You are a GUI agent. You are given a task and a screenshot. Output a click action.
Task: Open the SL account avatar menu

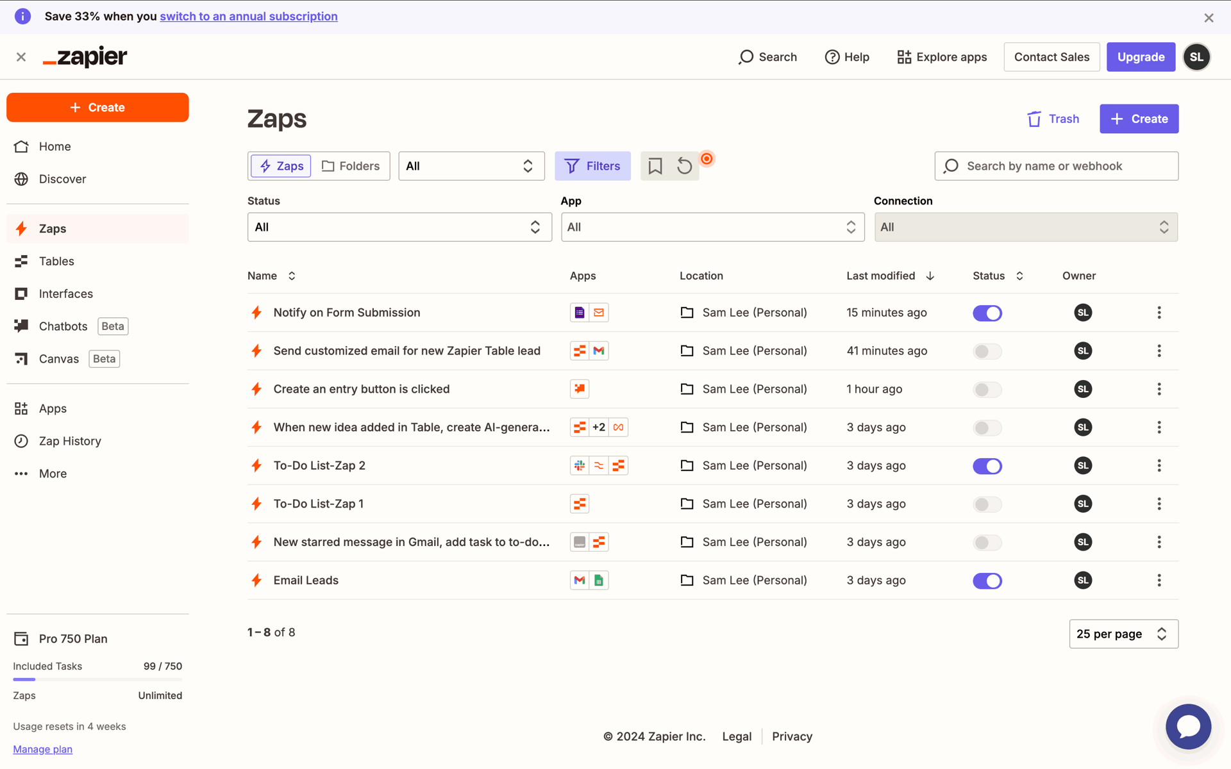[x=1196, y=57]
